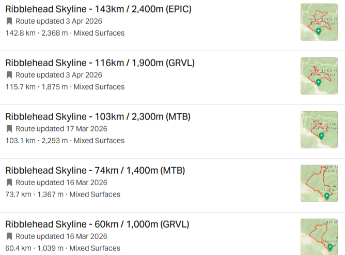Click 73.7 km distance stats line
Screen dimensions: 345x255
pos(62,194)
